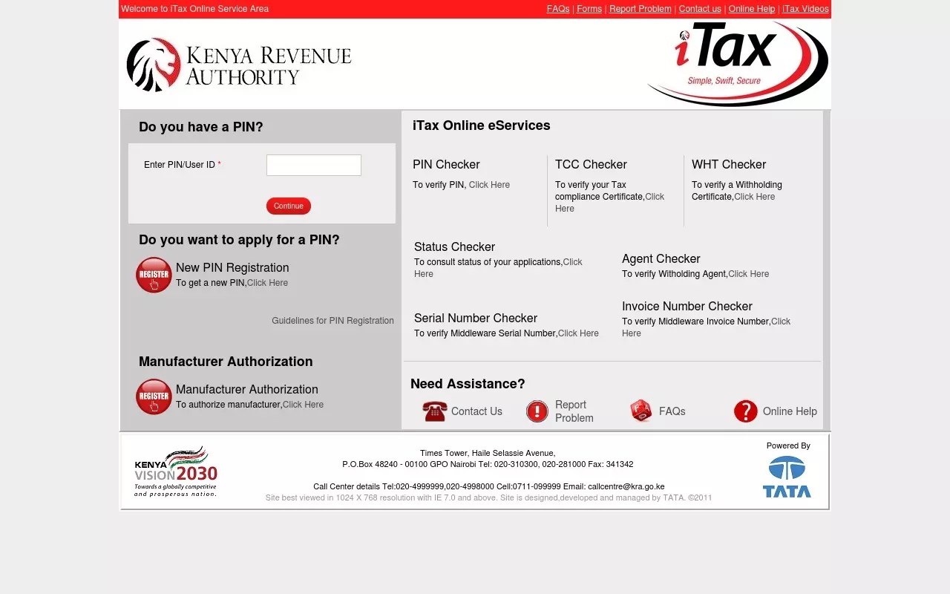Verify Middleware Serial Number via Click Here
Viewport: 950px width, 594px height.
click(578, 333)
